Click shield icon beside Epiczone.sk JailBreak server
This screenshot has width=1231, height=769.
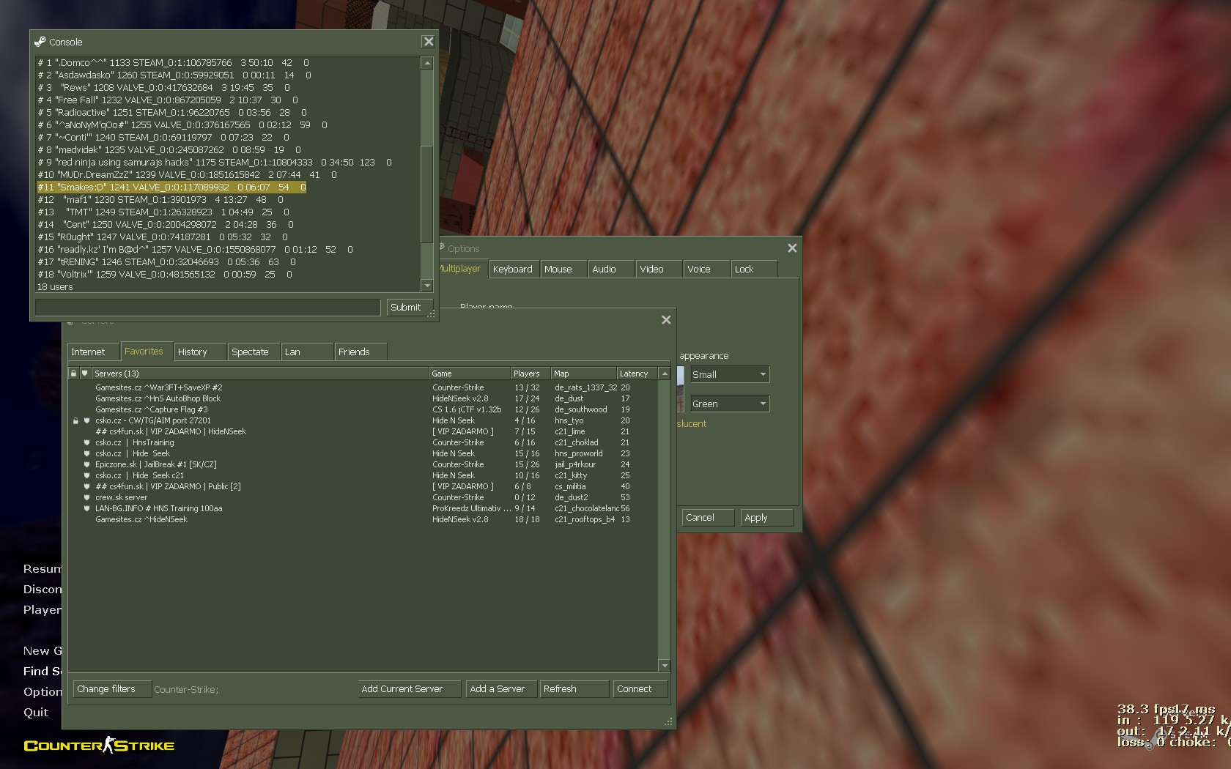pos(86,465)
